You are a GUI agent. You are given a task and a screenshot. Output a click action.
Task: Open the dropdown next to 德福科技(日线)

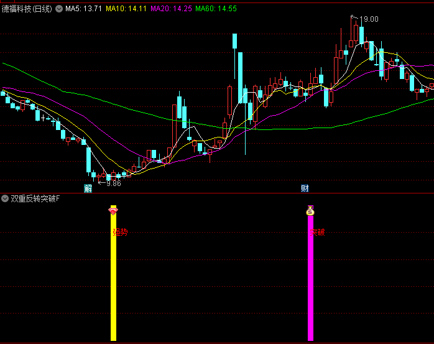click(x=59, y=9)
